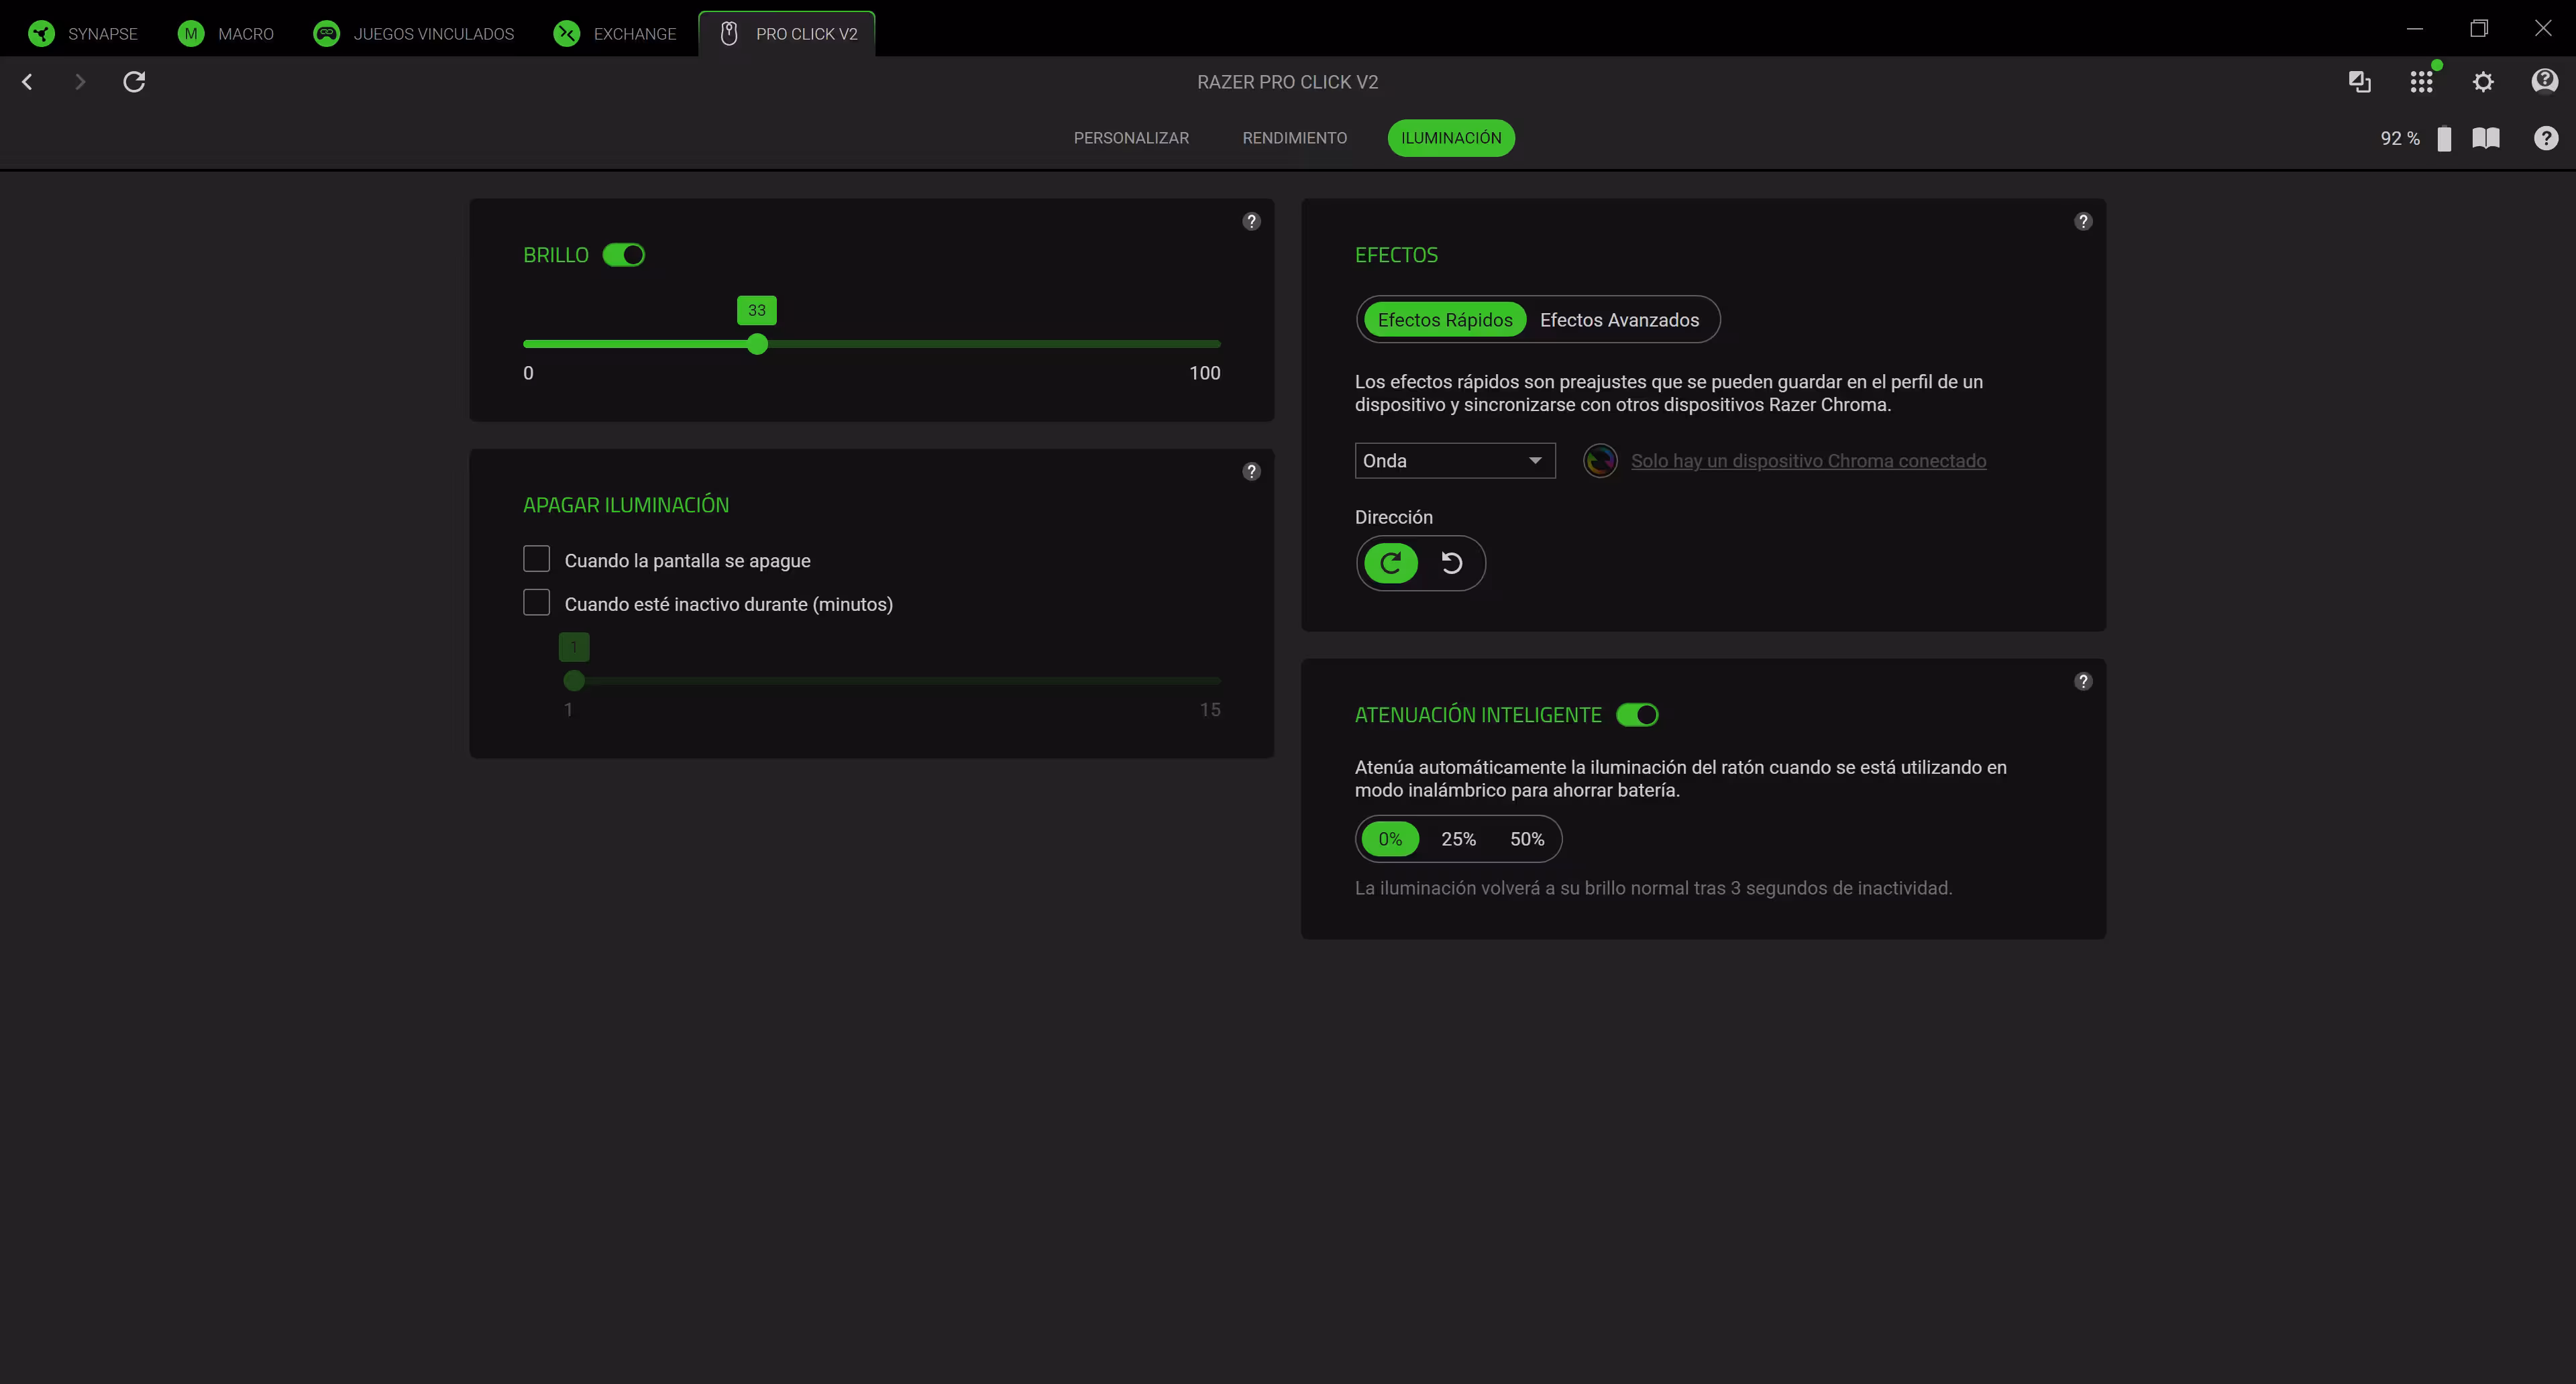Select 25% dimming option

pos(1458,840)
